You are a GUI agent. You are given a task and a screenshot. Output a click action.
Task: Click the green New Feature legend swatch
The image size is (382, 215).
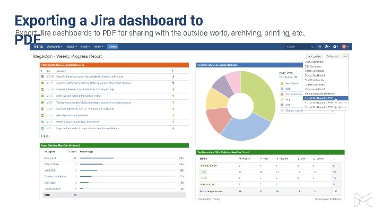(x=282, y=83)
